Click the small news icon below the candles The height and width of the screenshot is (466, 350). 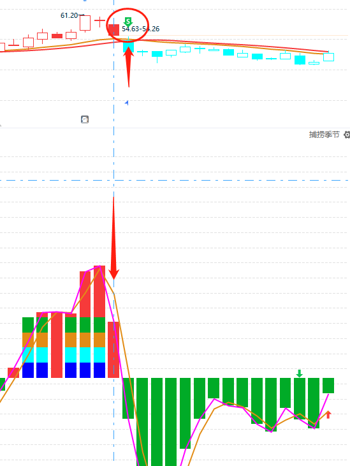pos(85,119)
